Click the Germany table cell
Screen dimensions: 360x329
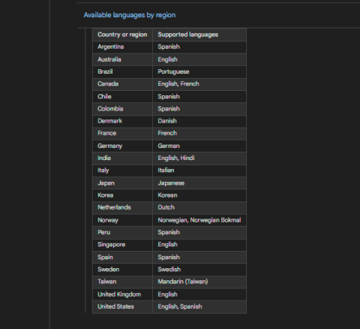[x=122, y=146]
